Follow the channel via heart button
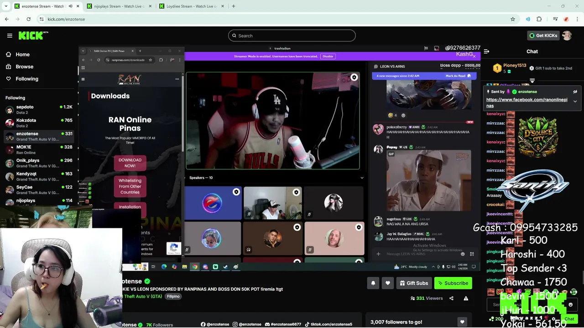 (387, 283)
